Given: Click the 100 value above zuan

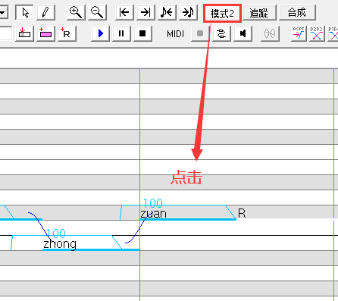Looking at the screenshot, I should coord(153,202).
